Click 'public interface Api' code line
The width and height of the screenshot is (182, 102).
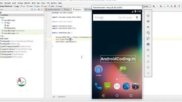coord(62,33)
